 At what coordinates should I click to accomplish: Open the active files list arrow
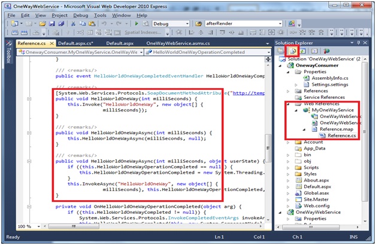click(268, 44)
